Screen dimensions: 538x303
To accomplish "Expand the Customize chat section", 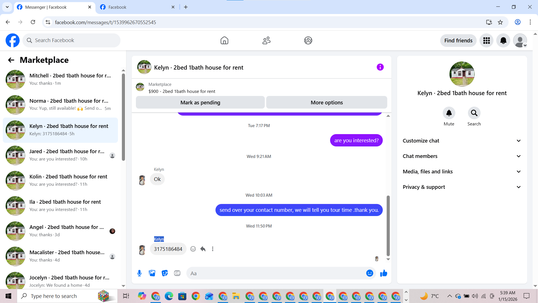I will coord(462,141).
